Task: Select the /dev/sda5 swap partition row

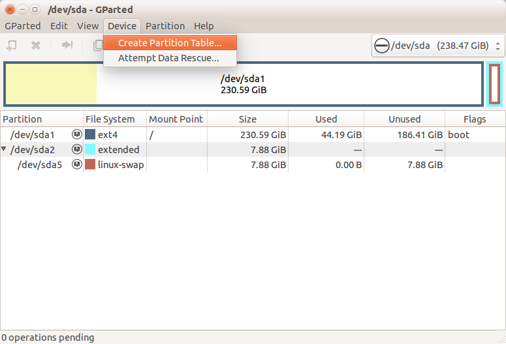Action: click(253, 165)
